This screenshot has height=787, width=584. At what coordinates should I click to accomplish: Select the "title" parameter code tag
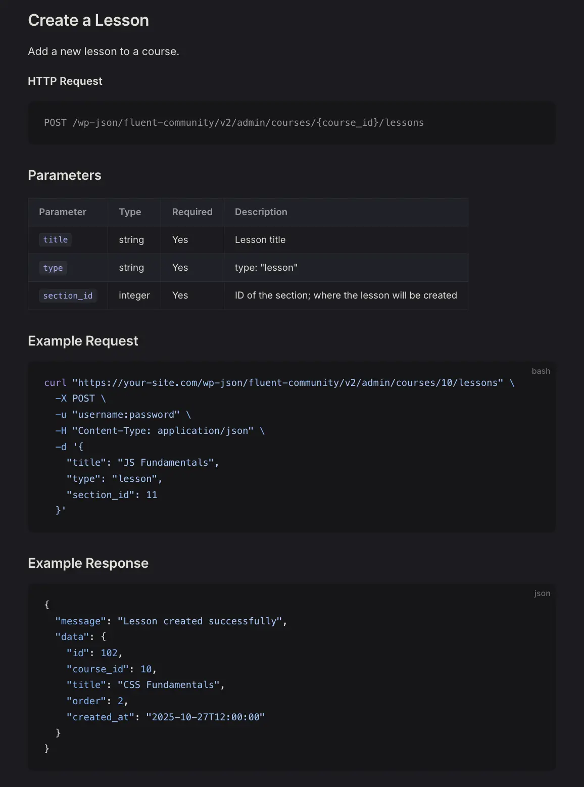(x=56, y=240)
